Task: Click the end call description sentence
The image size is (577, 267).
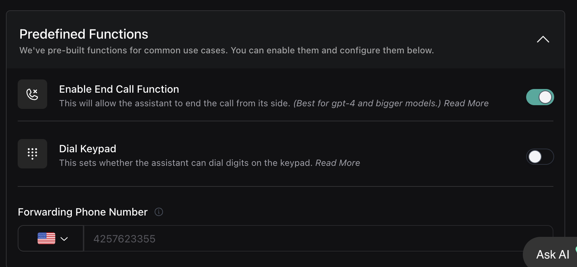Action: pyautogui.click(x=175, y=103)
